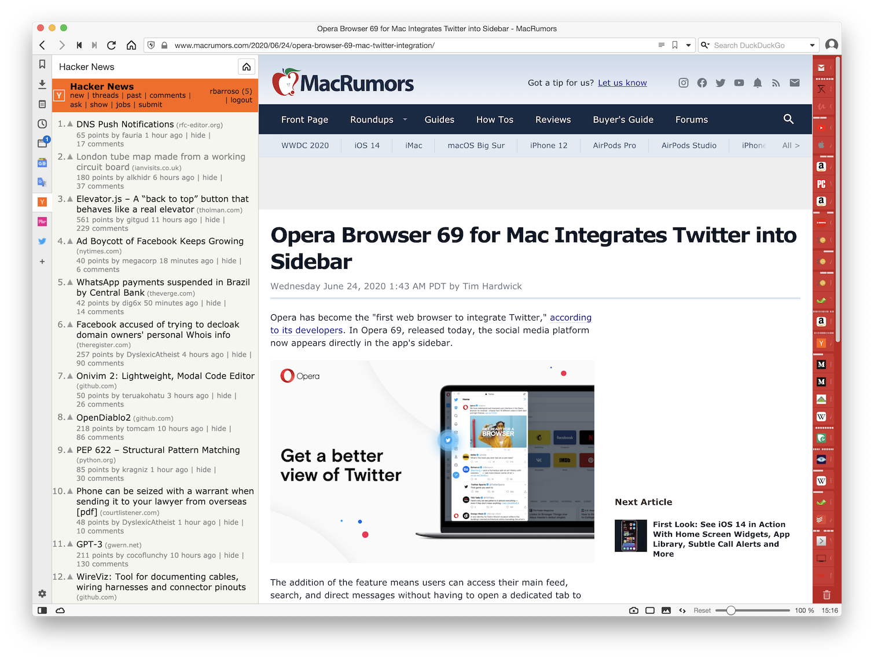Click the Search DuckDuckGo field
The height and width of the screenshot is (659, 874).
coord(758,45)
